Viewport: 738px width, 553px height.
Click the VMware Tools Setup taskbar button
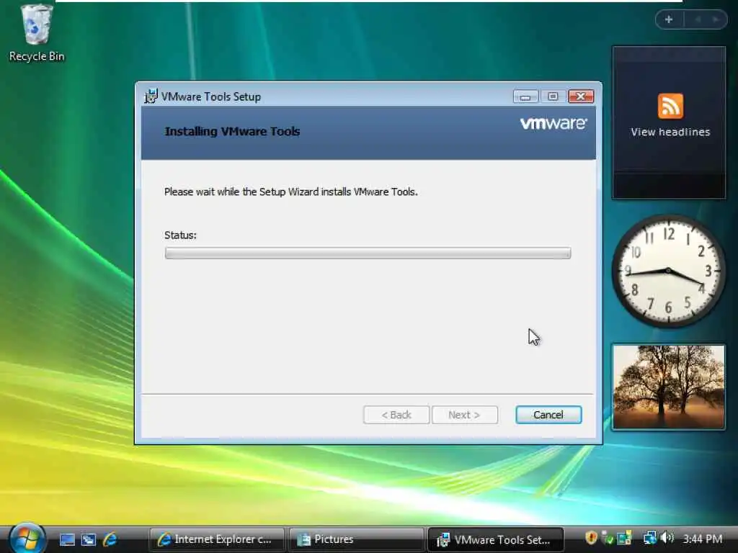[x=494, y=540]
